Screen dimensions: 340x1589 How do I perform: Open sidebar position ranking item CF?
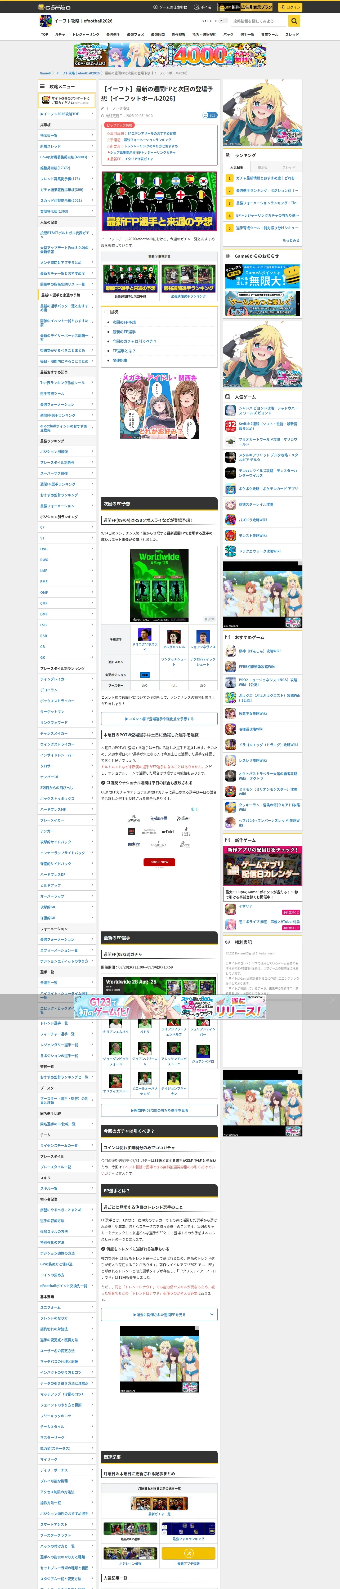pos(67,527)
